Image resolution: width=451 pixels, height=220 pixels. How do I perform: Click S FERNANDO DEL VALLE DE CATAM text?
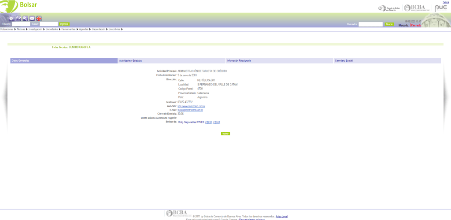tap(218, 84)
